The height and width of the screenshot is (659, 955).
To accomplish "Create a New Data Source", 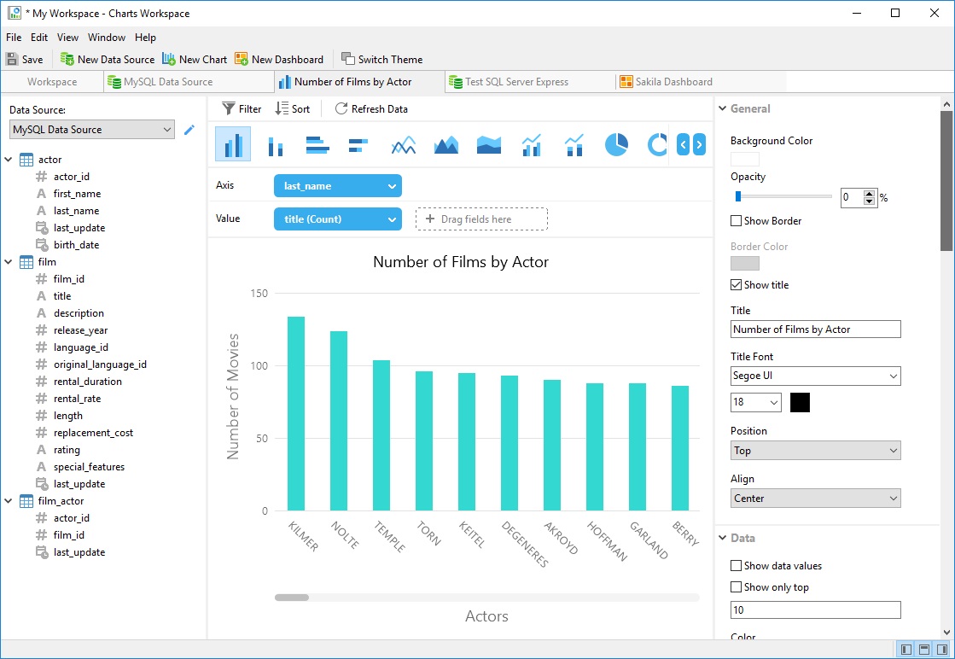I will (108, 59).
